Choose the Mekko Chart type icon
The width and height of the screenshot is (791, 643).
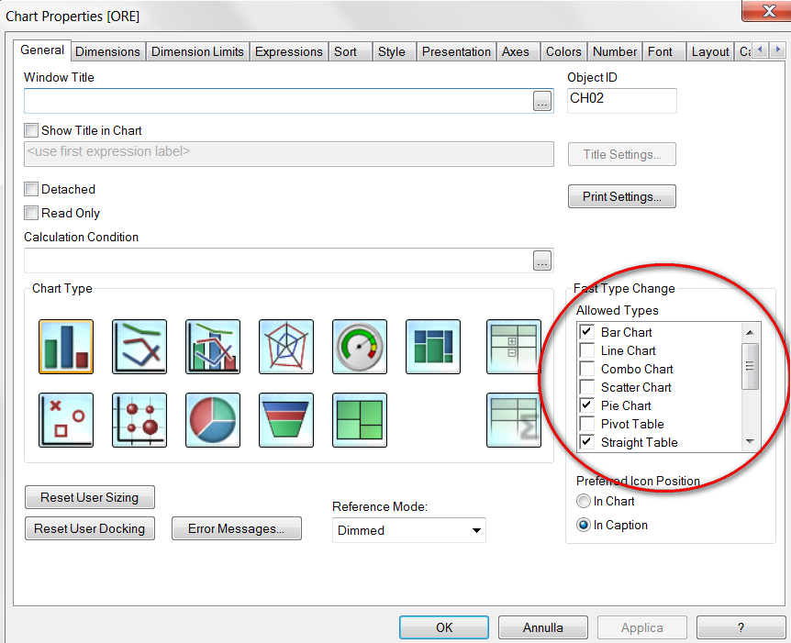point(433,347)
